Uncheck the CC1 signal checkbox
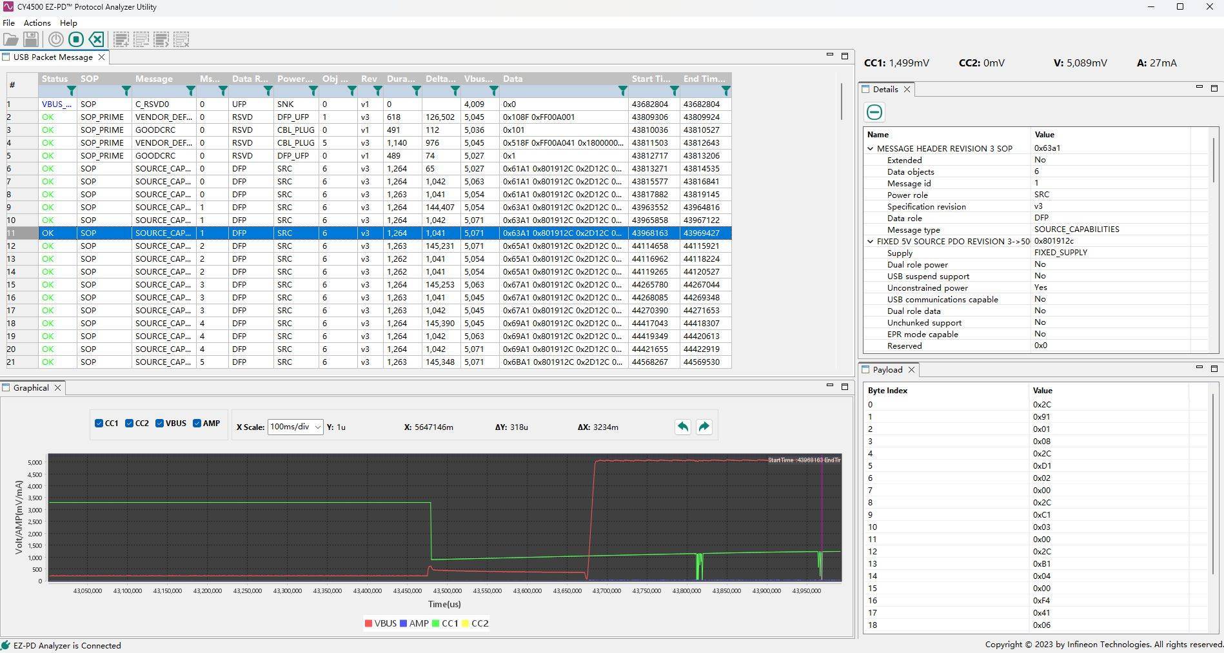1224x653 pixels. tap(99, 424)
